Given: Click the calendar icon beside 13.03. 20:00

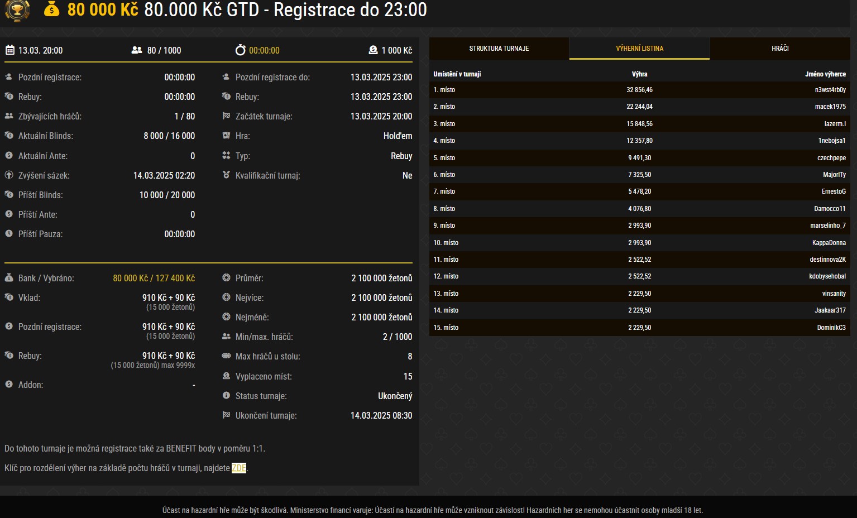Looking at the screenshot, I should (9, 50).
